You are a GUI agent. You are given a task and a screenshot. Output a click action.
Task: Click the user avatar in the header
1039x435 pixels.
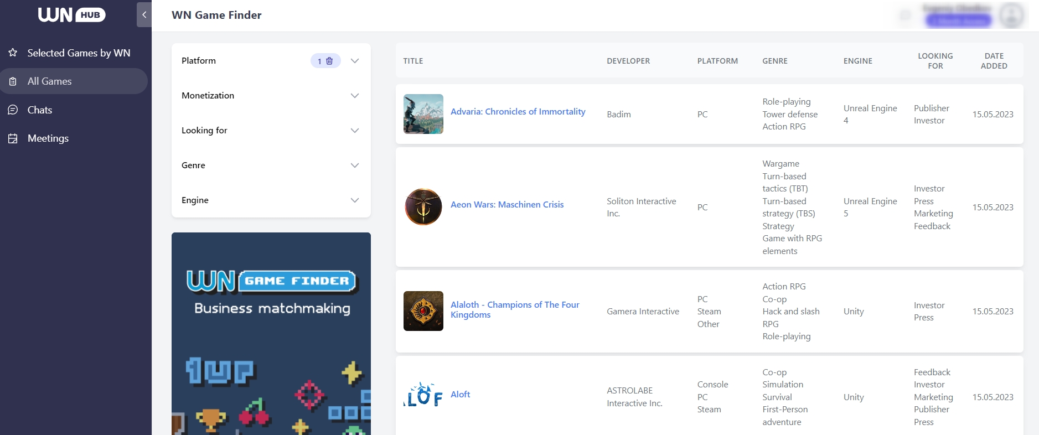click(x=1011, y=15)
